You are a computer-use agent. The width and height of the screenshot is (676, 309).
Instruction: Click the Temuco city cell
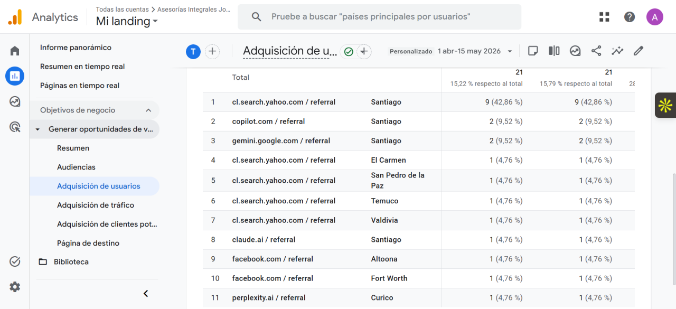(x=384, y=201)
